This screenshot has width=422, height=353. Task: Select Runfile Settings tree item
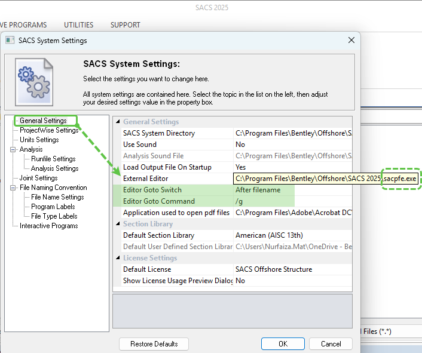click(53, 159)
